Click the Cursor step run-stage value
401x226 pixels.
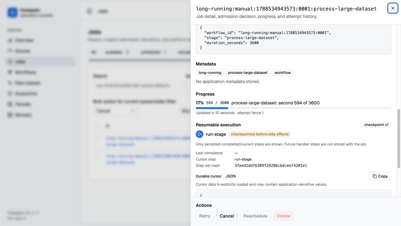click(x=243, y=159)
